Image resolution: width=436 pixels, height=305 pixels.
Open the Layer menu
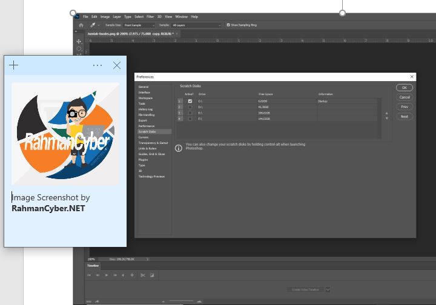tap(117, 17)
